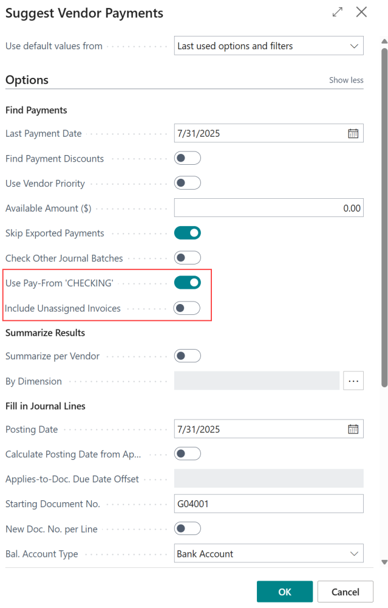This screenshot has height=608, width=388.
Task: Enable Find Payment Discounts
Action: point(187,157)
